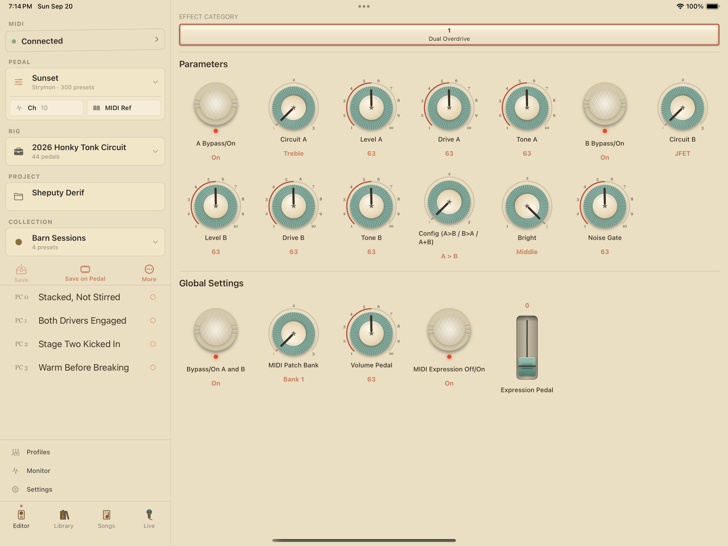
Task: Click the Ch 10 channel field
Action: pos(46,108)
